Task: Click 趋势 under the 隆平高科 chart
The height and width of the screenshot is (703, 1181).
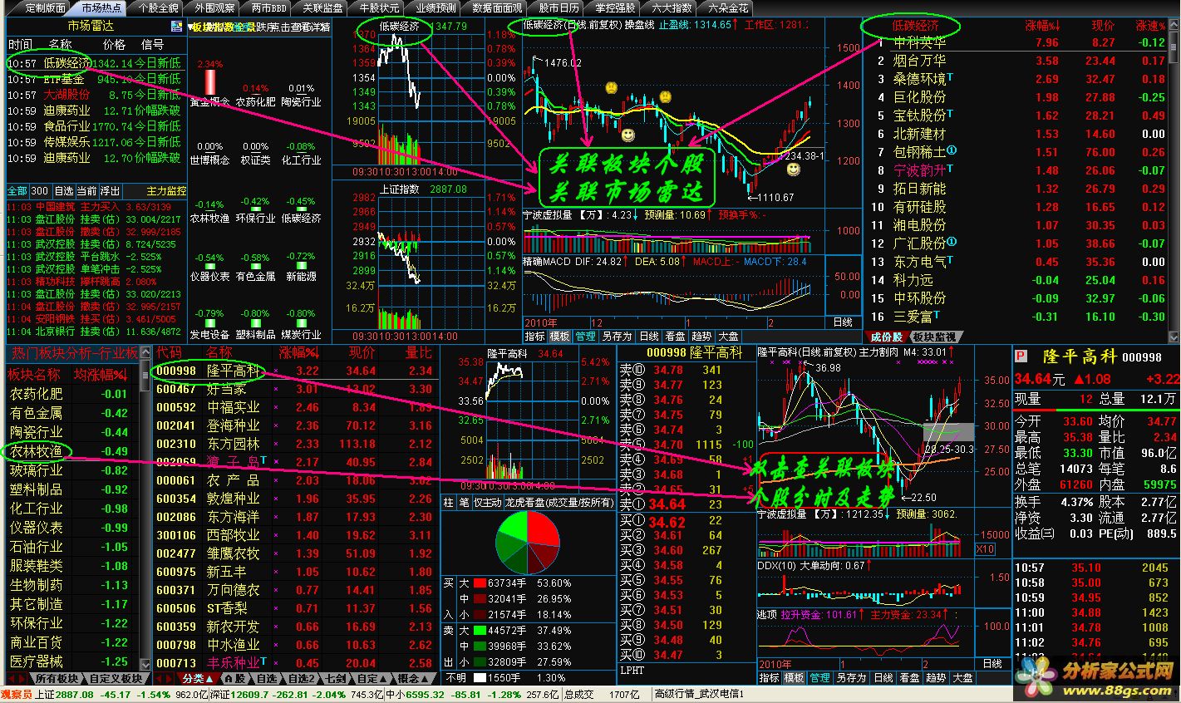Action: coord(935,678)
